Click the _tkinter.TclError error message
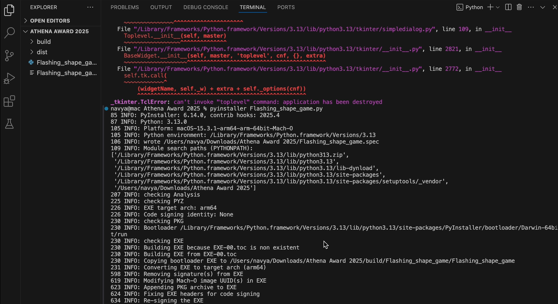The width and height of the screenshot is (558, 304). (246, 102)
